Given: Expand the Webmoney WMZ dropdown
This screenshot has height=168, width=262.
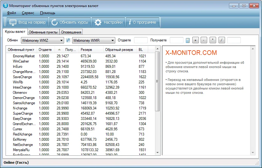Looking at the screenshot, I should point(62,40).
